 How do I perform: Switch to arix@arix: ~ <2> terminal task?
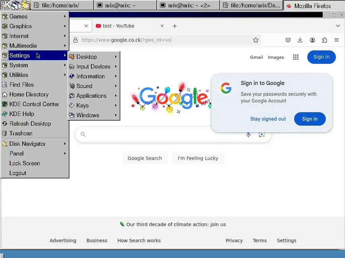coord(189,5)
